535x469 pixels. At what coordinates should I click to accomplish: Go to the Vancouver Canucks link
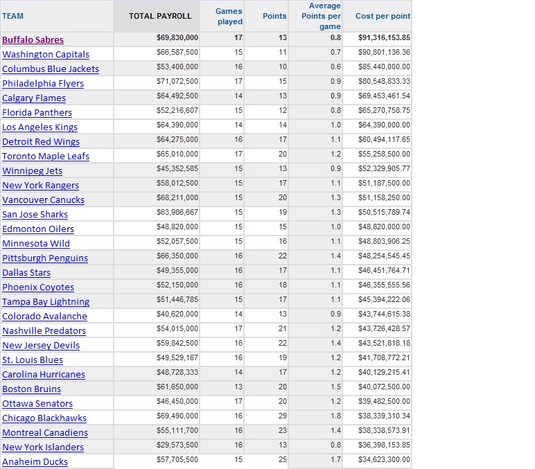click(x=44, y=200)
